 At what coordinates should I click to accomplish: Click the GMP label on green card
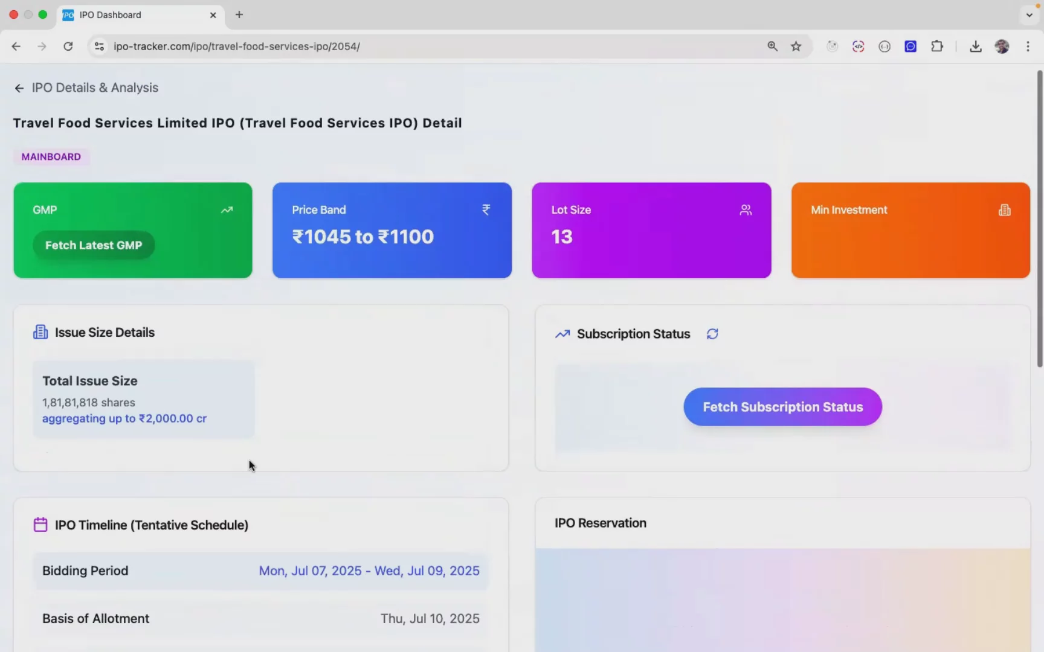tap(45, 210)
